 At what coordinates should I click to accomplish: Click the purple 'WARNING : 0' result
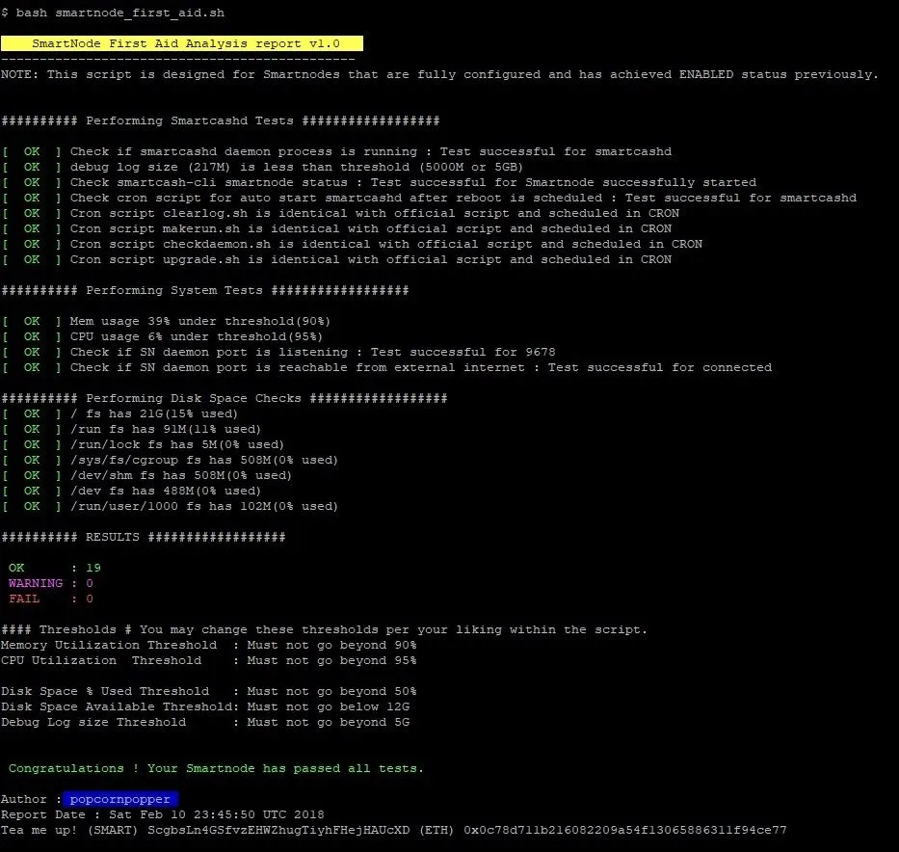pos(50,584)
